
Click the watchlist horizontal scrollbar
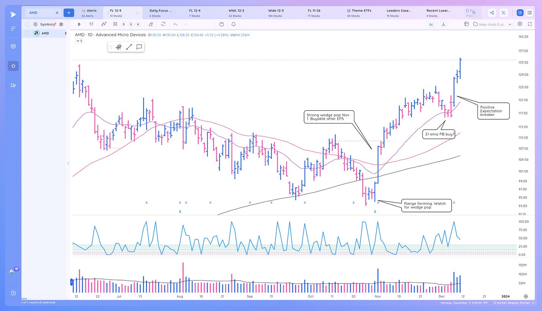(x=25, y=298)
